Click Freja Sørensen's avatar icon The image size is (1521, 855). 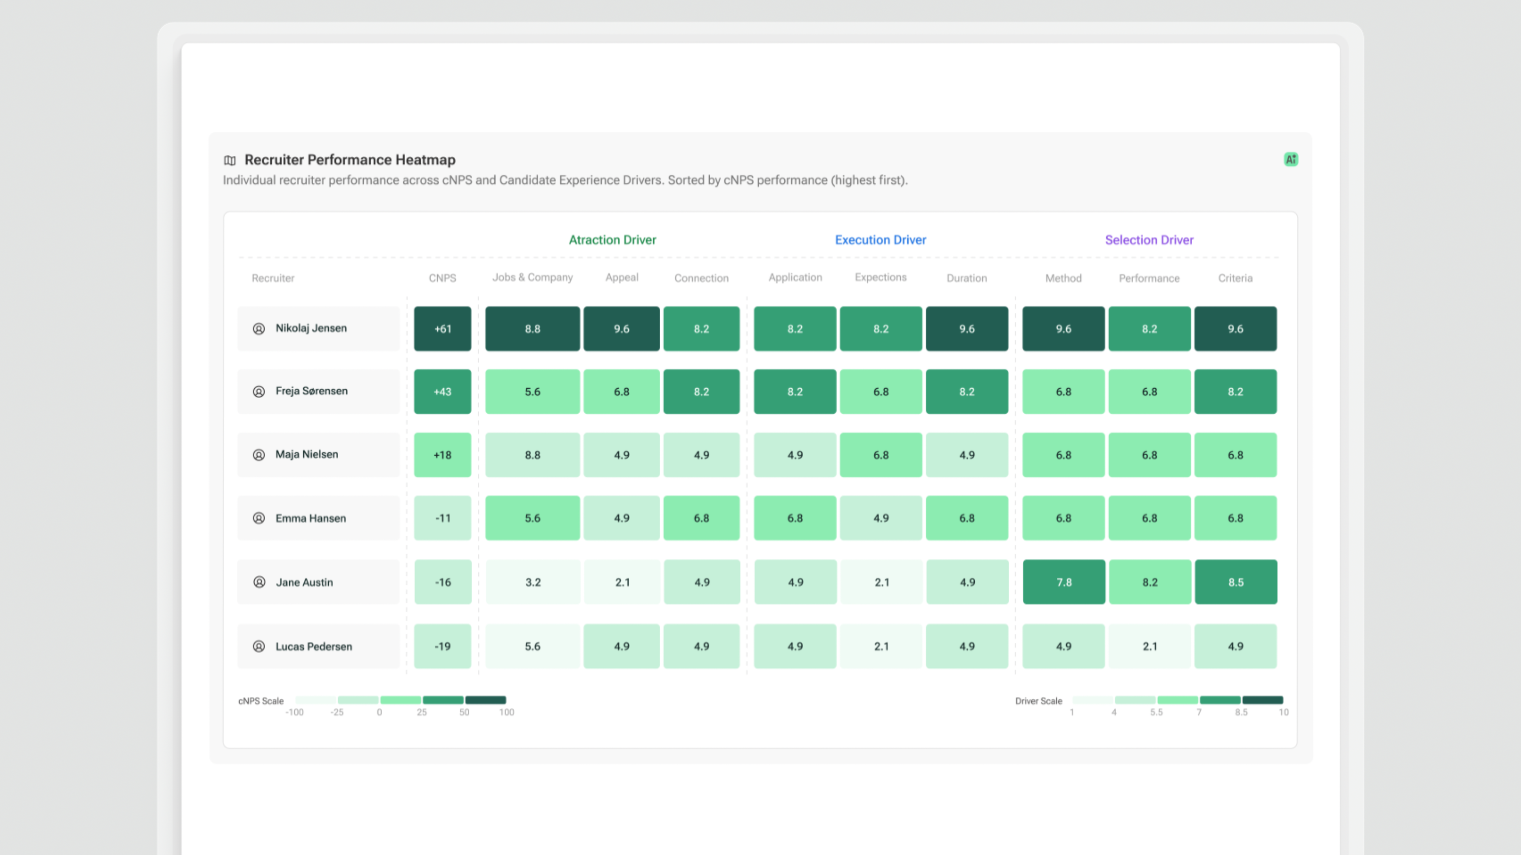[259, 392]
